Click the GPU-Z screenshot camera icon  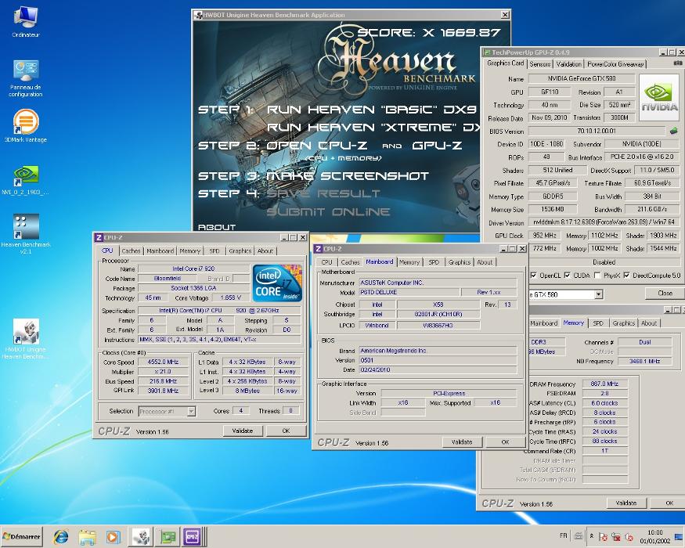pyautogui.click(x=678, y=63)
